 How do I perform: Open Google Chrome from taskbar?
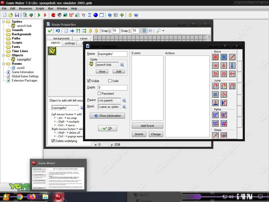tap(19, 197)
